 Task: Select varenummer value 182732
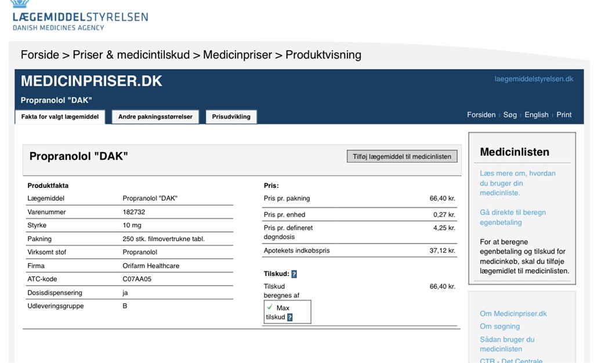pyautogui.click(x=134, y=212)
